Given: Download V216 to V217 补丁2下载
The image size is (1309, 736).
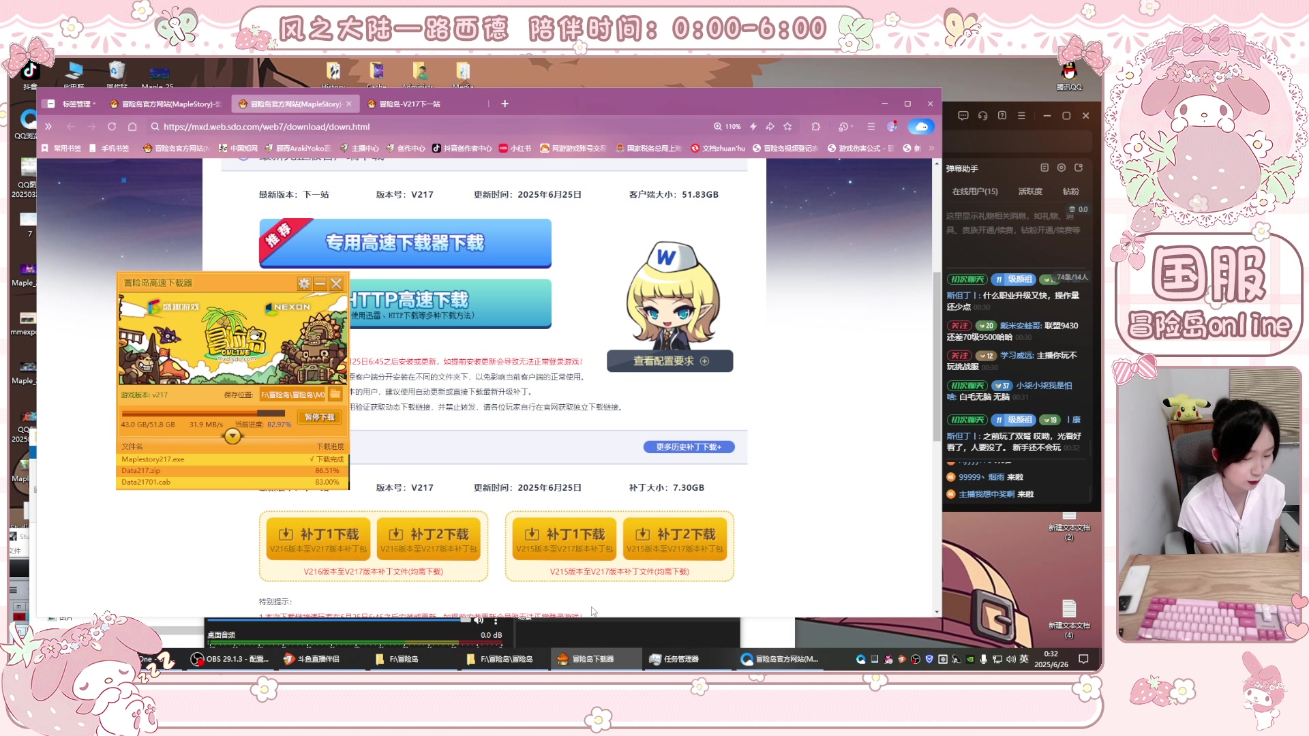Looking at the screenshot, I should (429, 538).
